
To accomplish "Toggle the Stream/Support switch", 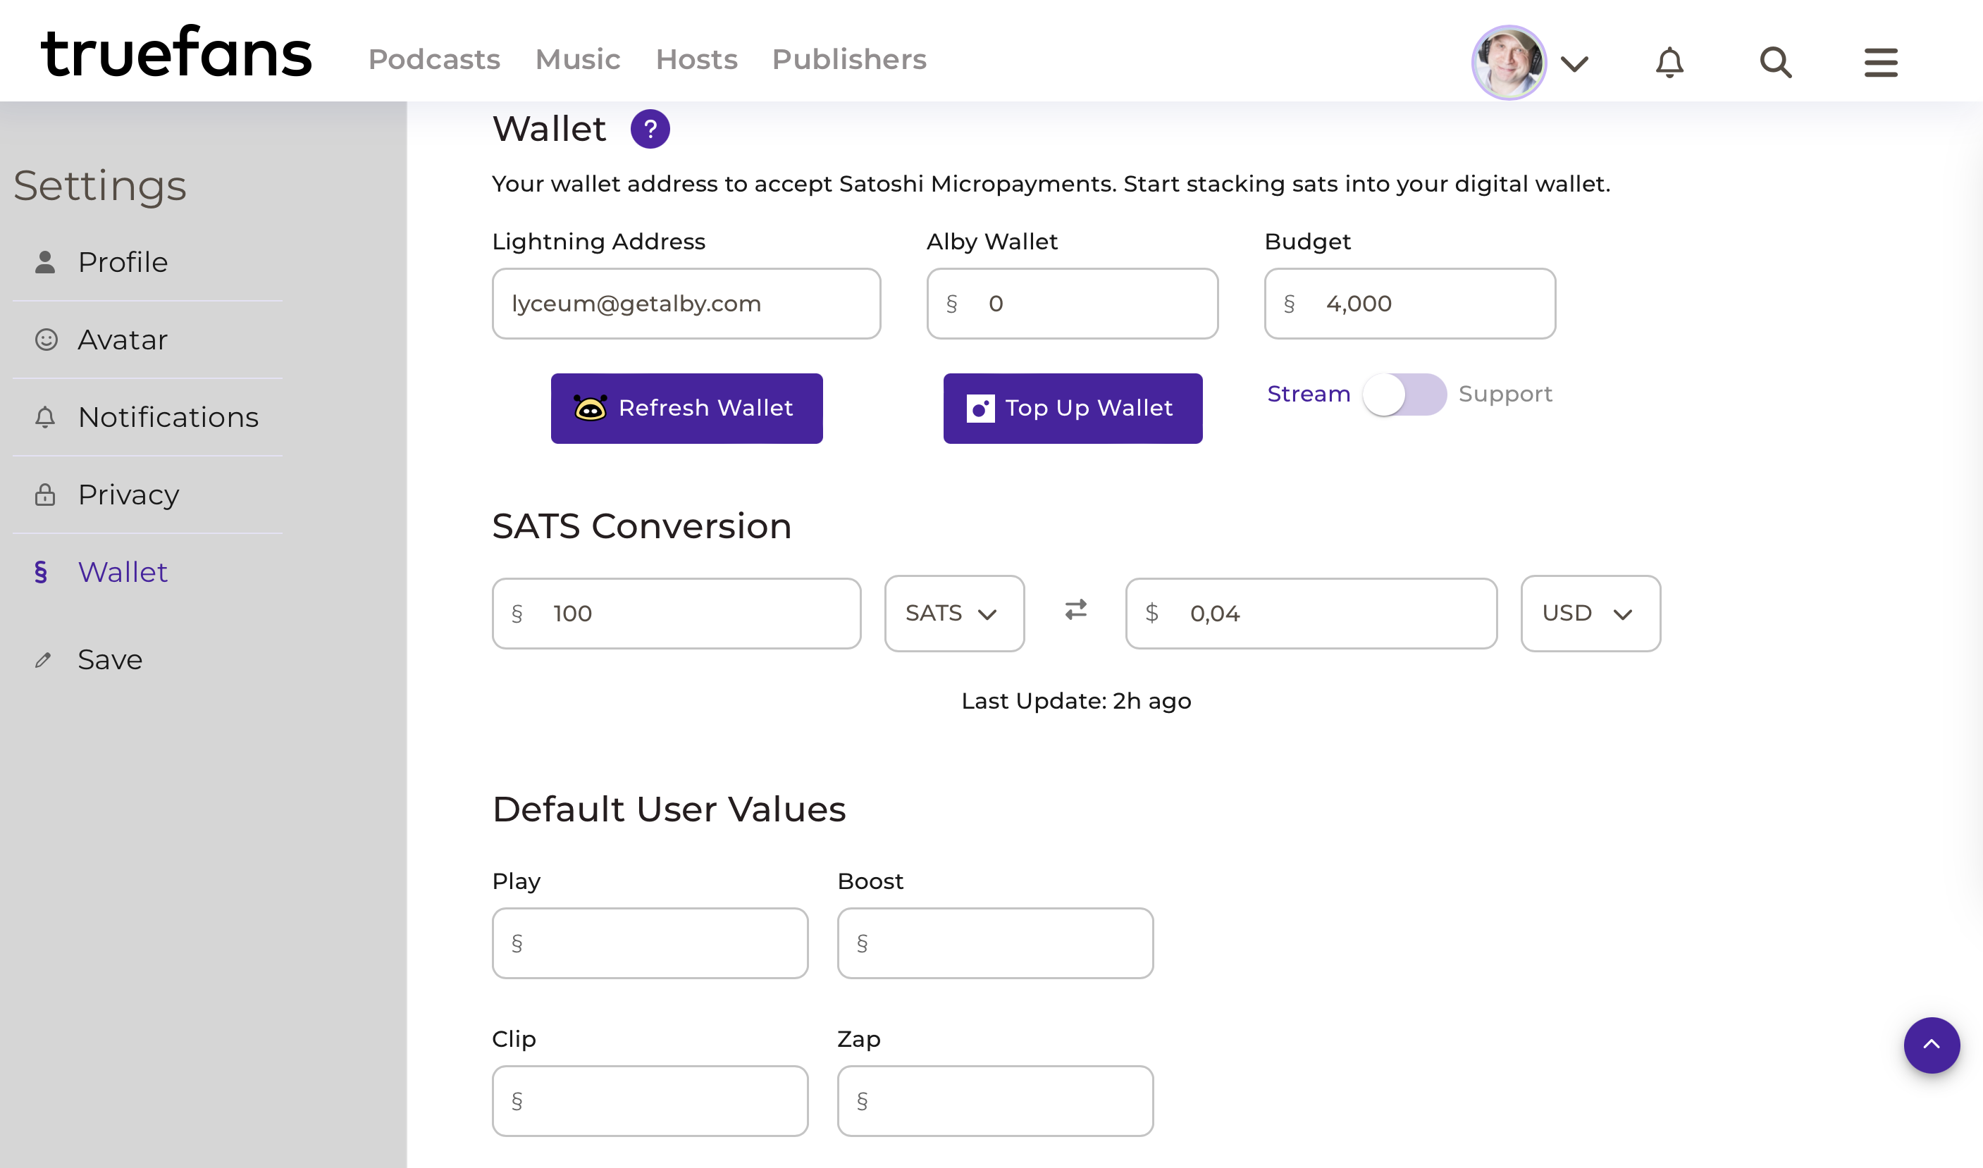I will [1404, 394].
